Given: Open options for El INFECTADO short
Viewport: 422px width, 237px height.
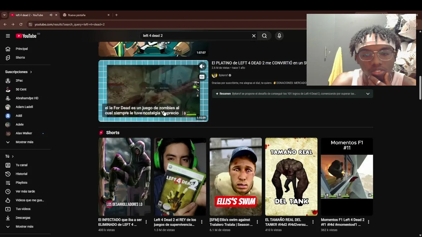Looking at the screenshot, I should 146,222.
